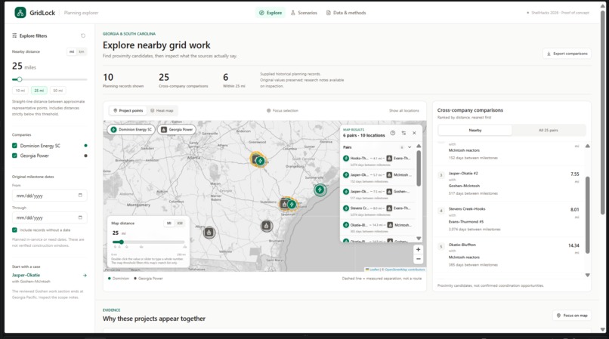Click the comparisons list scrollbar up arrow
This screenshot has height=339, width=609.
point(587,146)
